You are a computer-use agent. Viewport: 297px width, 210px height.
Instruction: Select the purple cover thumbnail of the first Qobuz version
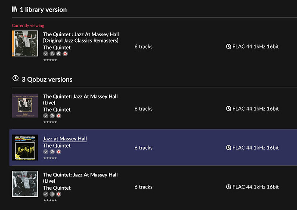click(x=25, y=106)
